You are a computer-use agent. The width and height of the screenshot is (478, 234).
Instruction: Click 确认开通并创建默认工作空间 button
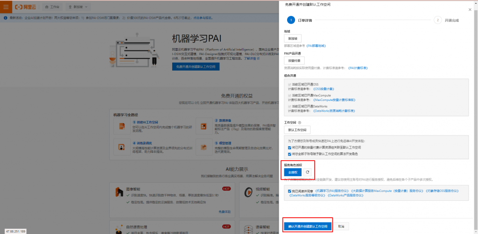pos(308,227)
